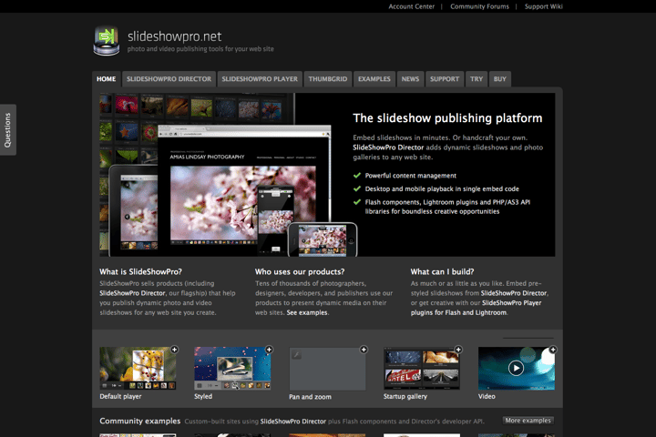
Task: Open the Account Center link
Action: point(411,6)
